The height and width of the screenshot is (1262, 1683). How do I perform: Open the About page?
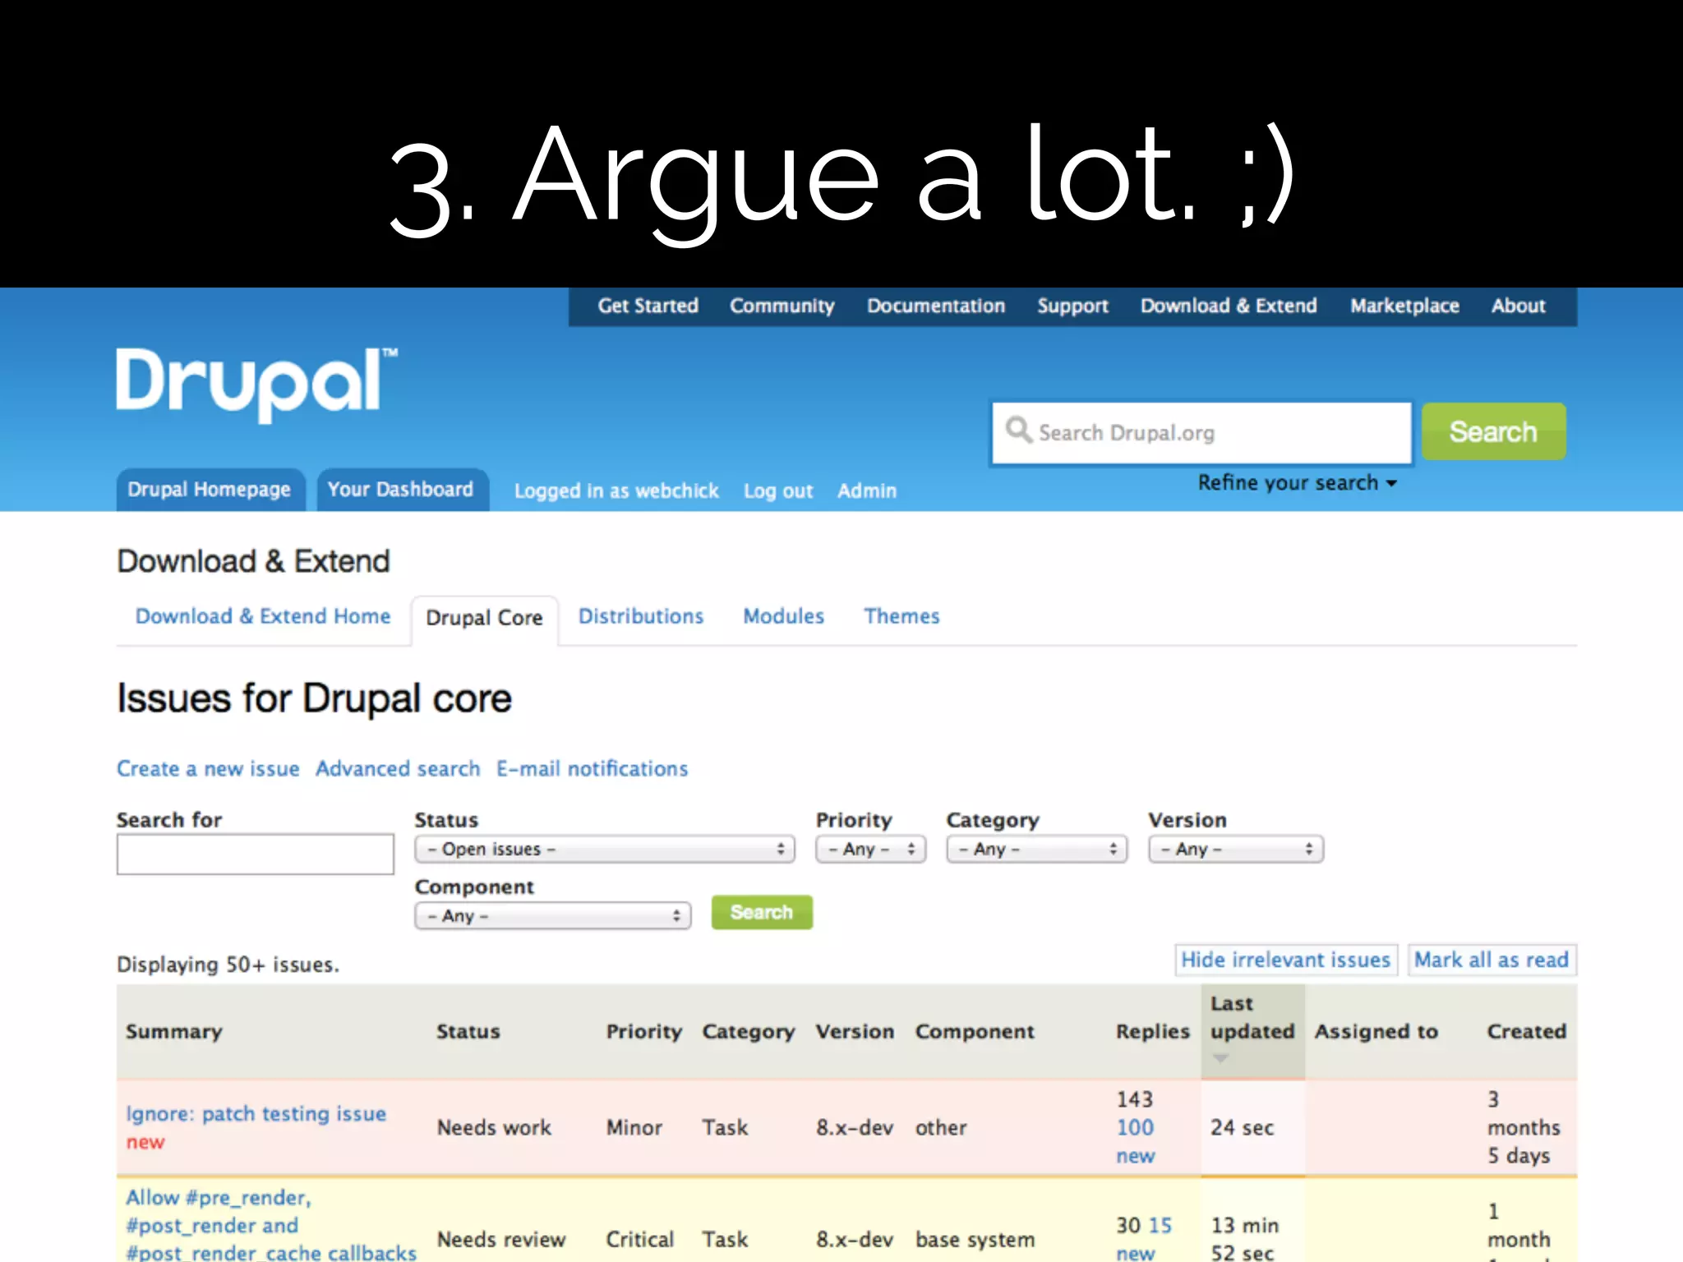click(1518, 306)
